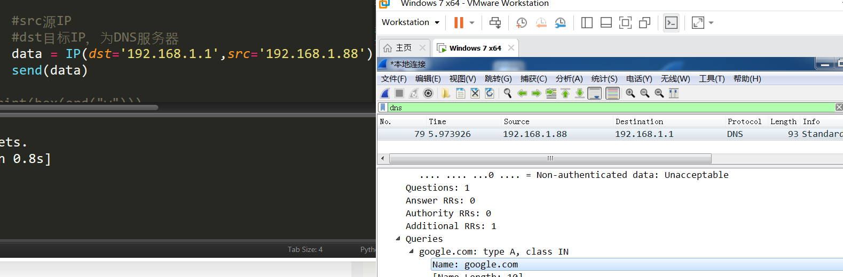Pause the virtual machine in VMware
Viewport: 843px width, 277px height.
(x=459, y=22)
